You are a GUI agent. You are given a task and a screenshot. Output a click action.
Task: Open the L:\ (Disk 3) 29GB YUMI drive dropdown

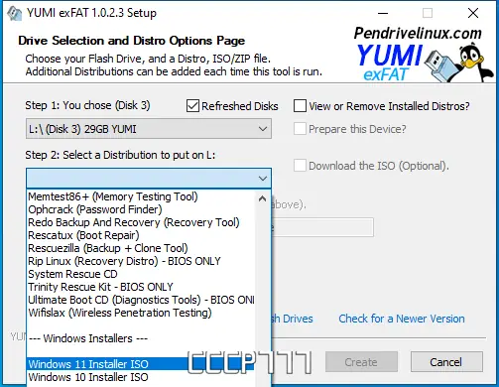[x=149, y=129]
